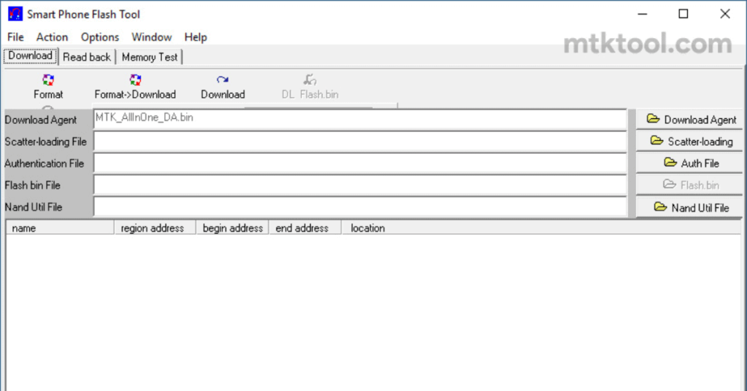The image size is (747, 391).
Task: Click the Scatter-loading File path field
Action: pyautogui.click(x=360, y=142)
